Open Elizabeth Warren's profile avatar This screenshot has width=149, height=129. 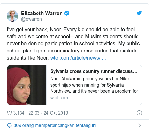click(12, 16)
